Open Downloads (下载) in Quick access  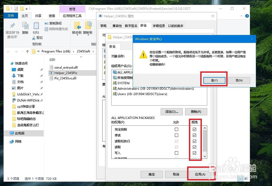20,76
